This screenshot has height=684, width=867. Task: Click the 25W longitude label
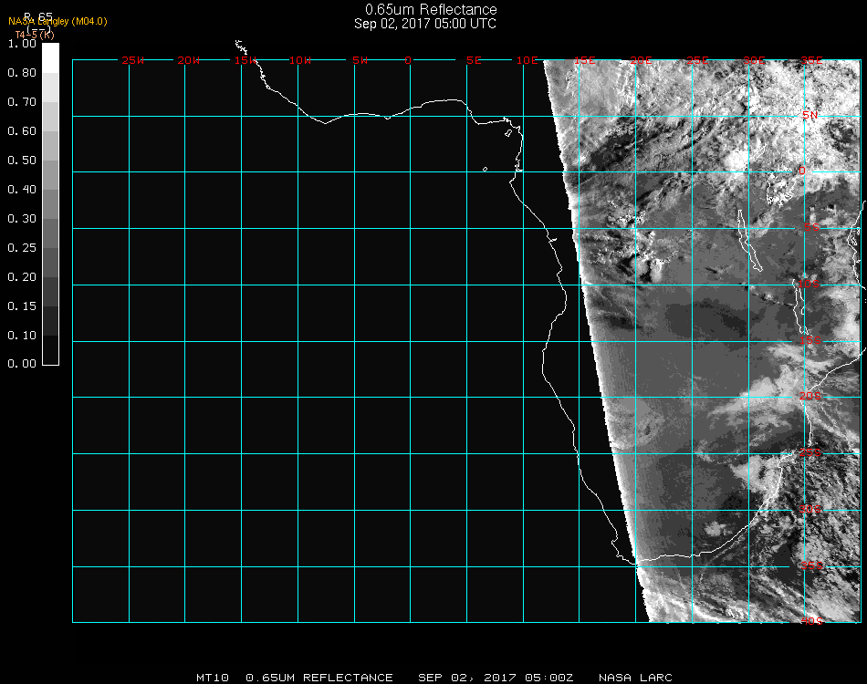click(132, 60)
